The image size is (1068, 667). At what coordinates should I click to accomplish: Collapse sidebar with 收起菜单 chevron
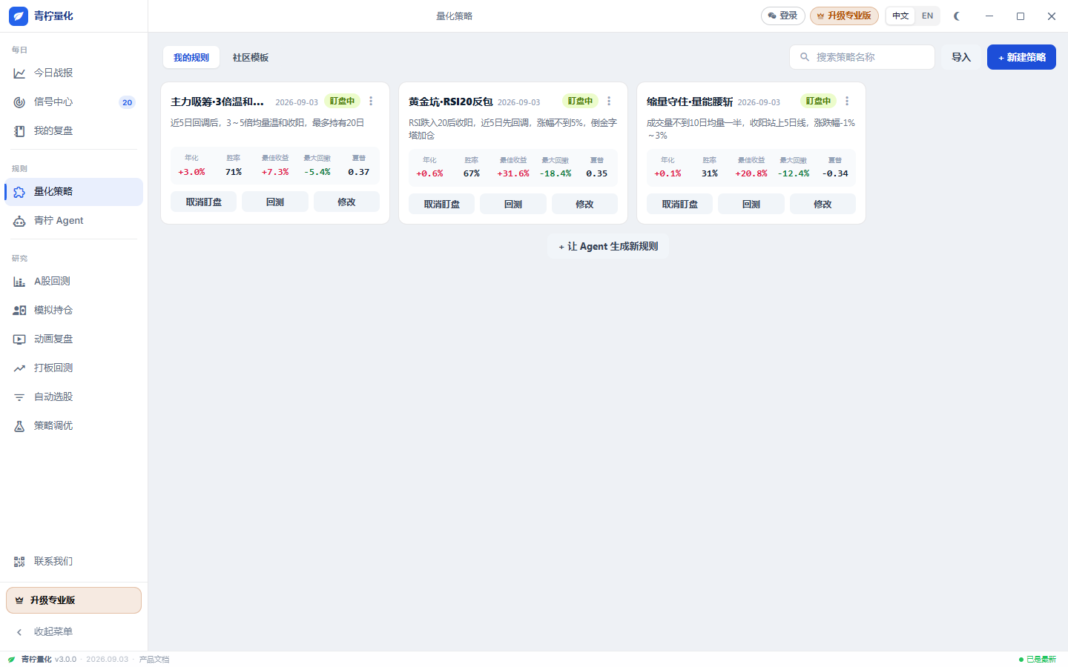click(x=19, y=632)
